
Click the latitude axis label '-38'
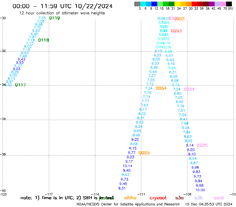coord(3,154)
